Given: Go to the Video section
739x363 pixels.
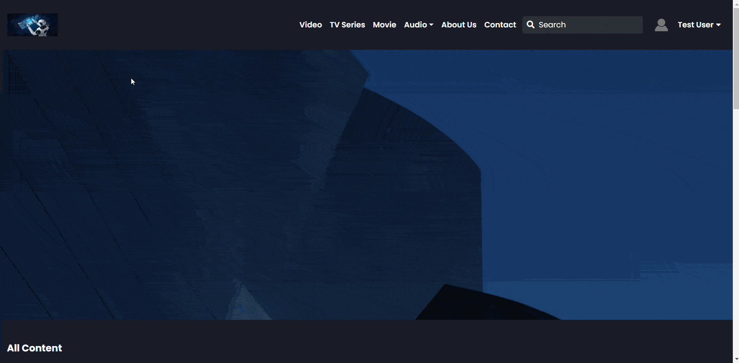Looking at the screenshot, I should tap(310, 25).
